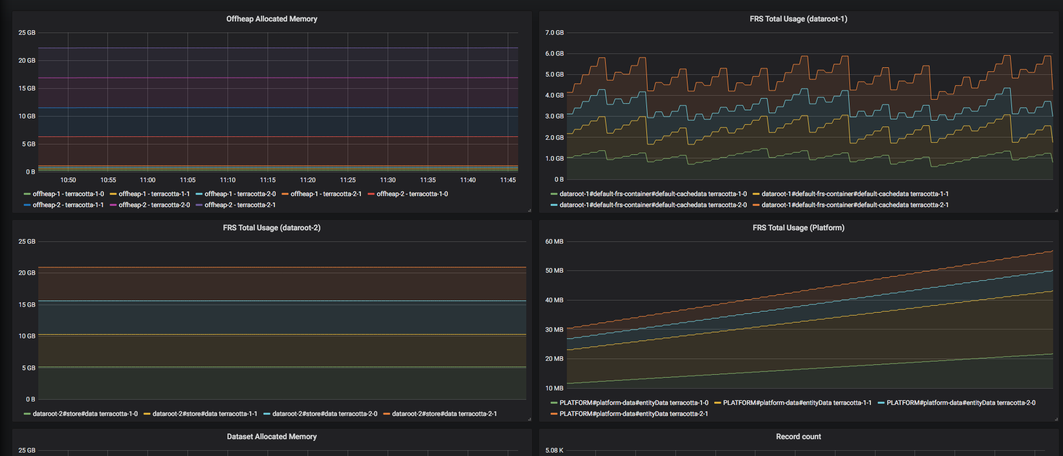Select PLATFORM entityData terracotta-1-1 legend entry
1063x456 pixels.
click(x=797, y=403)
